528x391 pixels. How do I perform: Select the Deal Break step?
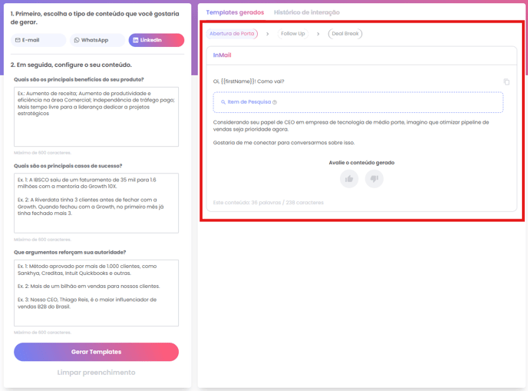tap(345, 34)
